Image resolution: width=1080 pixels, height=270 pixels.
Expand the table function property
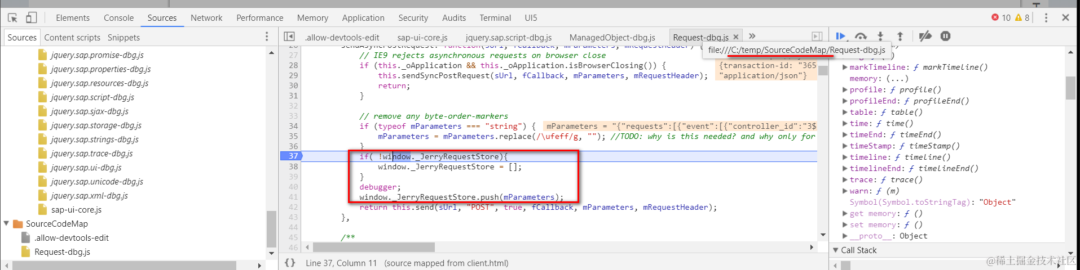(845, 112)
